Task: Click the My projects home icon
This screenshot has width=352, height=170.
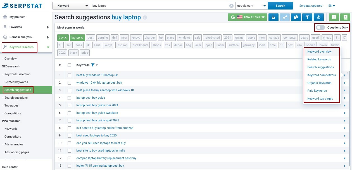Action: coord(5,17)
